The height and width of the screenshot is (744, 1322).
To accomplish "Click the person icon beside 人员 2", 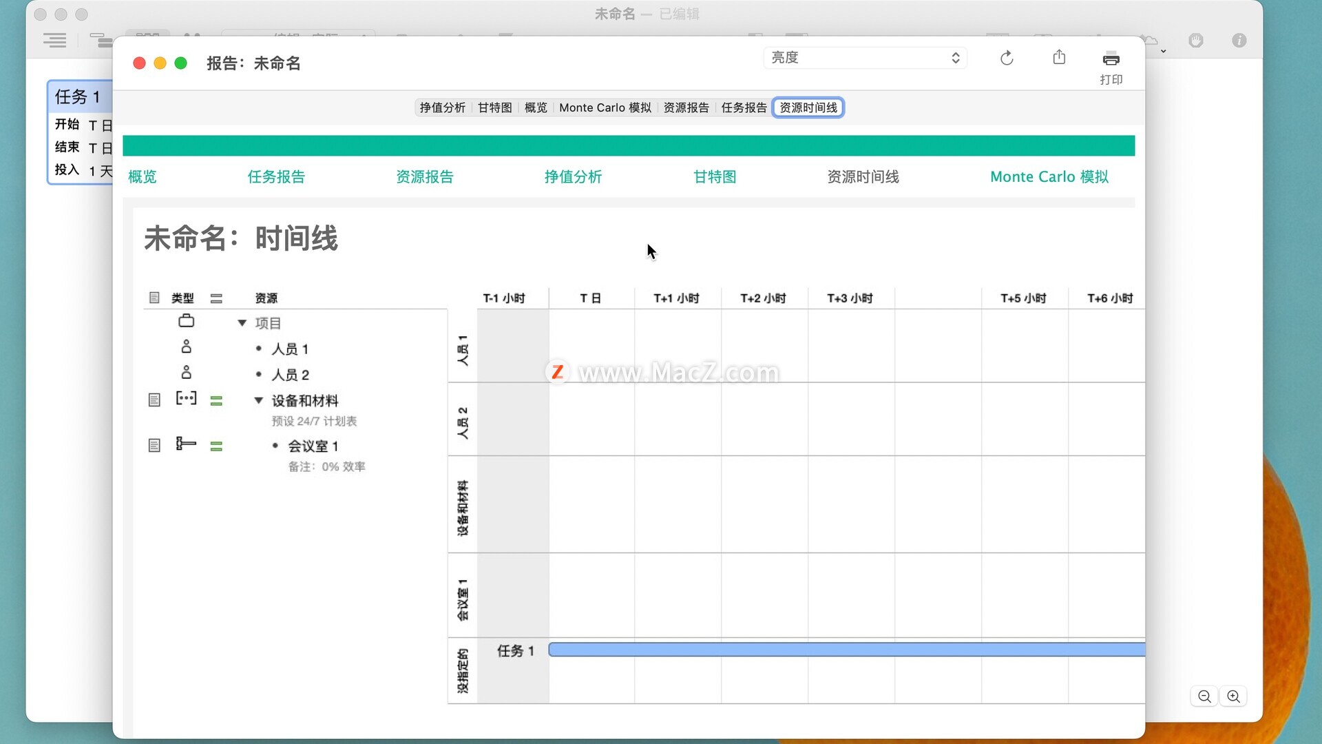I will click(x=186, y=373).
